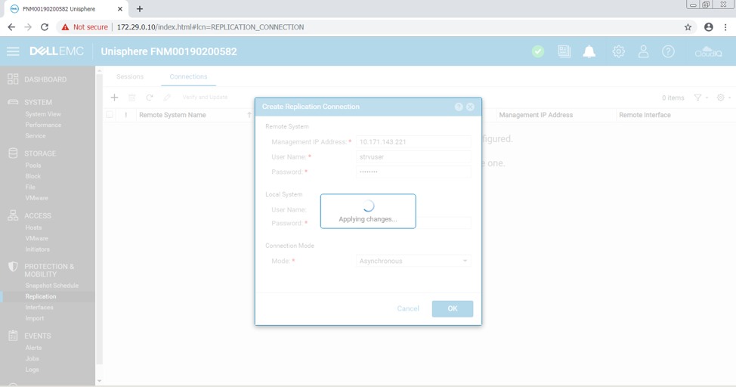
Task: Open the alerts bell icon
Action: point(589,51)
